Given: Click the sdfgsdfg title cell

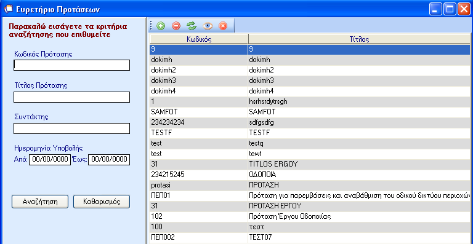Looking at the screenshot, I should 359,122.
